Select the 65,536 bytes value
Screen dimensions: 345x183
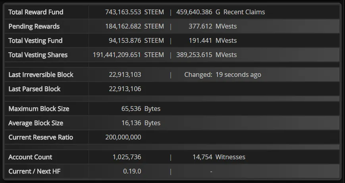[131, 109]
